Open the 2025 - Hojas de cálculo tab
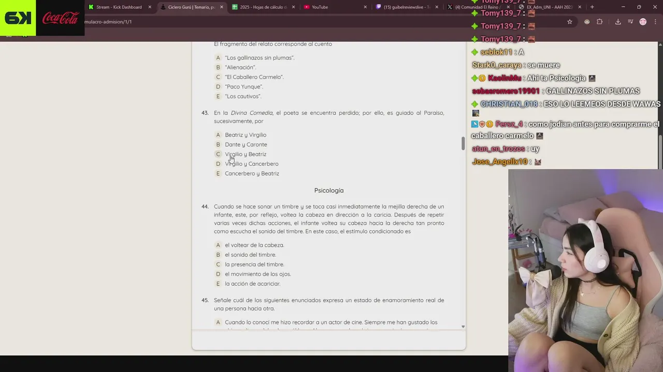 (x=263, y=7)
